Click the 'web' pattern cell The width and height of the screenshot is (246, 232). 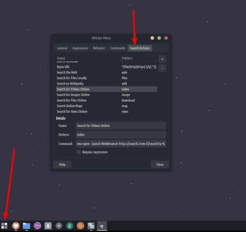124,72
